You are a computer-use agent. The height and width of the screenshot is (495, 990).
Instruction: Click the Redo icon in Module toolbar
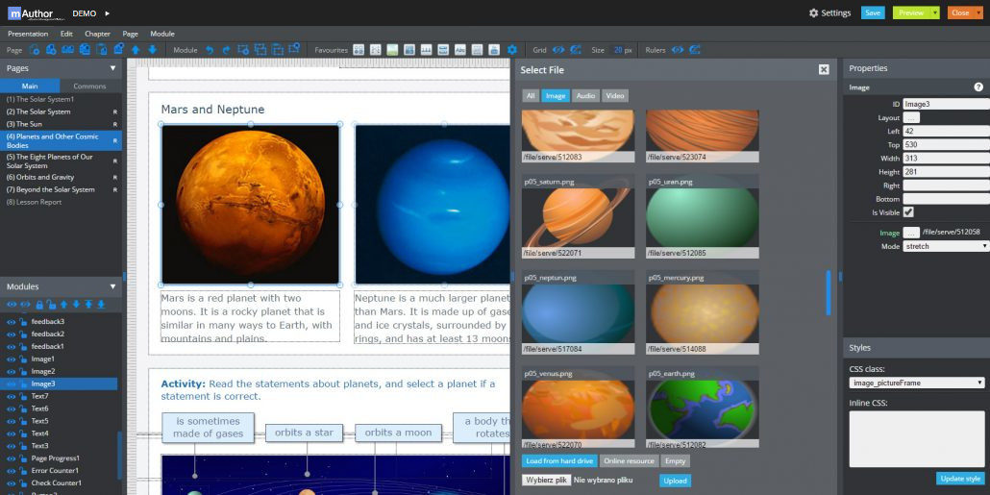pos(227,50)
